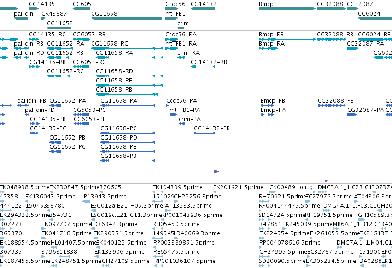
Task: Select the IP13943.5prime EST label
Action: tap(105, 197)
